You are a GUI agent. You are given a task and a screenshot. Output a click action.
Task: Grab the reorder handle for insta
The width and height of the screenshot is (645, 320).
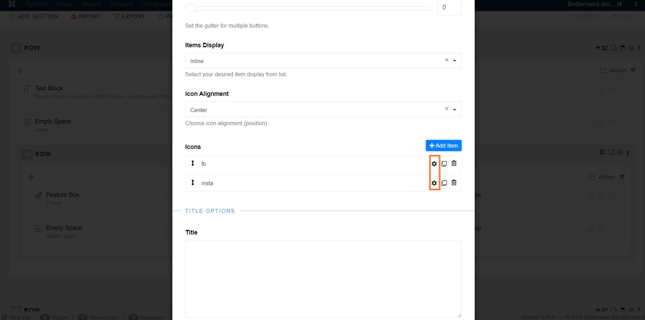[x=193, y=182]
